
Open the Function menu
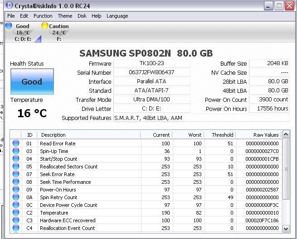(x=43, y=16)
